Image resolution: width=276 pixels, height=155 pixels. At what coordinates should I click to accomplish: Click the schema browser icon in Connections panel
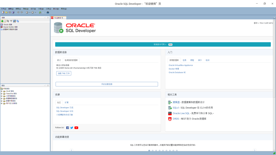click(14, 21)
